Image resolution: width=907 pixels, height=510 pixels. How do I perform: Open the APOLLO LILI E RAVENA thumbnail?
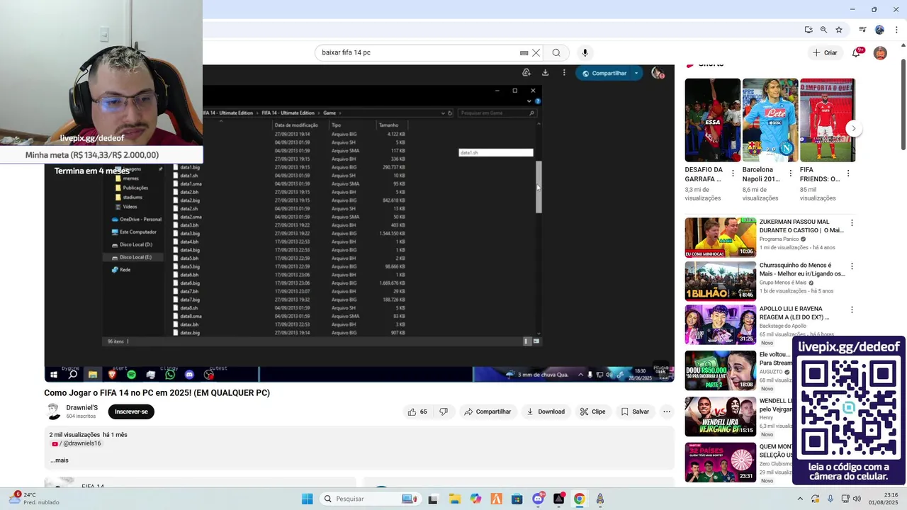click(x=720, y=324)
